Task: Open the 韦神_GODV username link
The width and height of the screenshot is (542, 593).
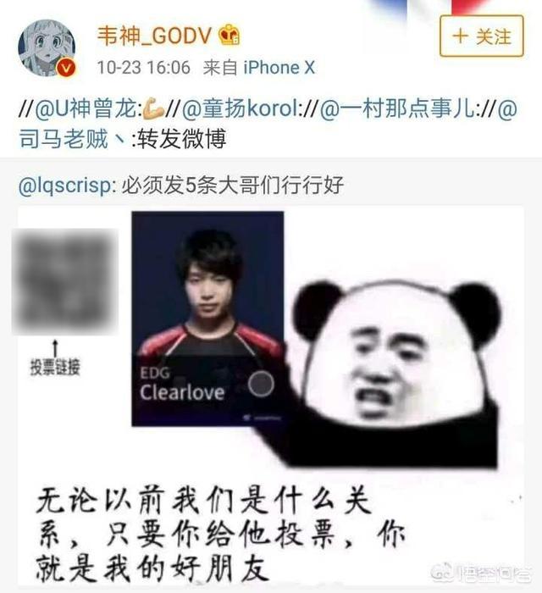Action: [154, 36]
